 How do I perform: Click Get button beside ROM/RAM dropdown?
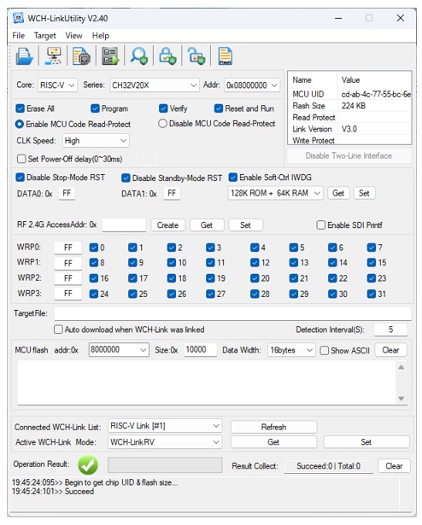[338, 193]
